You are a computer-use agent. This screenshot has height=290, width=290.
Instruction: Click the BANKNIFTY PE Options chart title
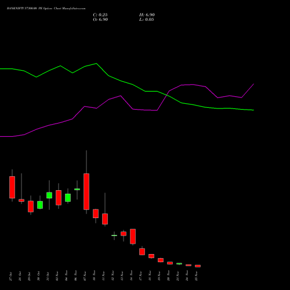tap(46, 9)
